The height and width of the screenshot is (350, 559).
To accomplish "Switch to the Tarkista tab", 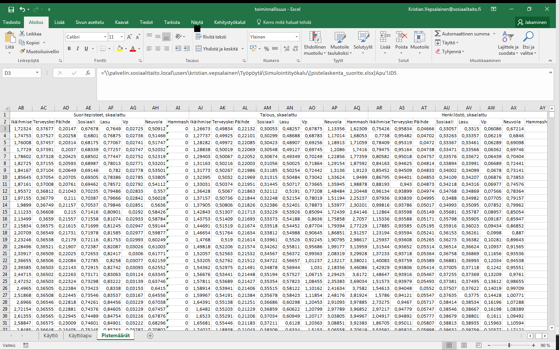I will point(172,22).
